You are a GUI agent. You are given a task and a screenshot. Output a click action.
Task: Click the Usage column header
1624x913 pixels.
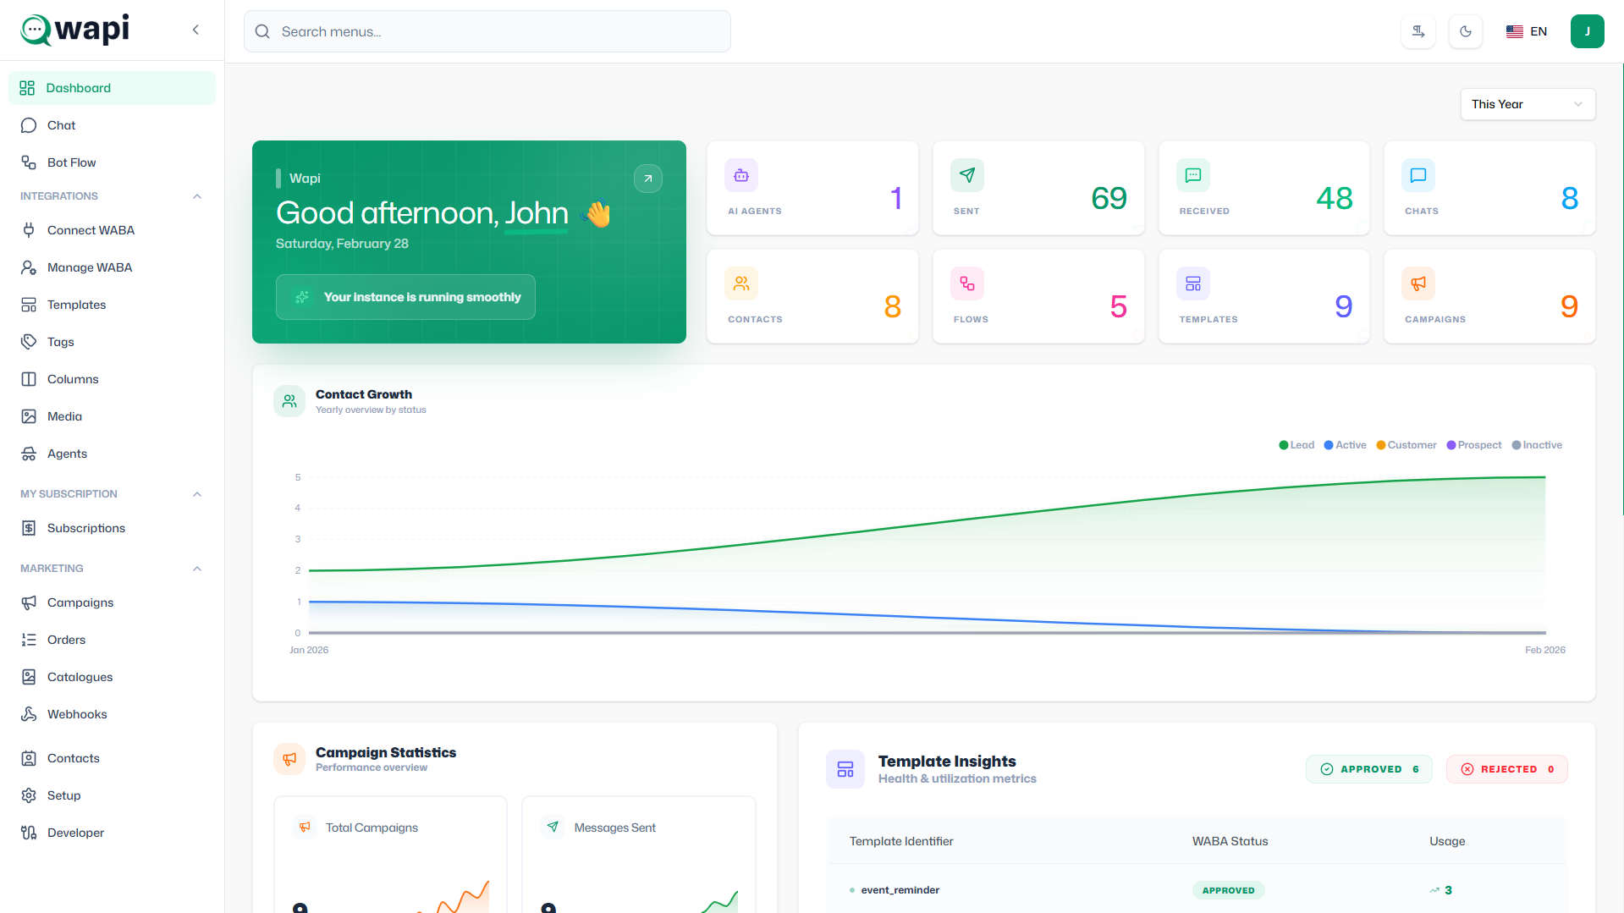tap(1447, 841)
